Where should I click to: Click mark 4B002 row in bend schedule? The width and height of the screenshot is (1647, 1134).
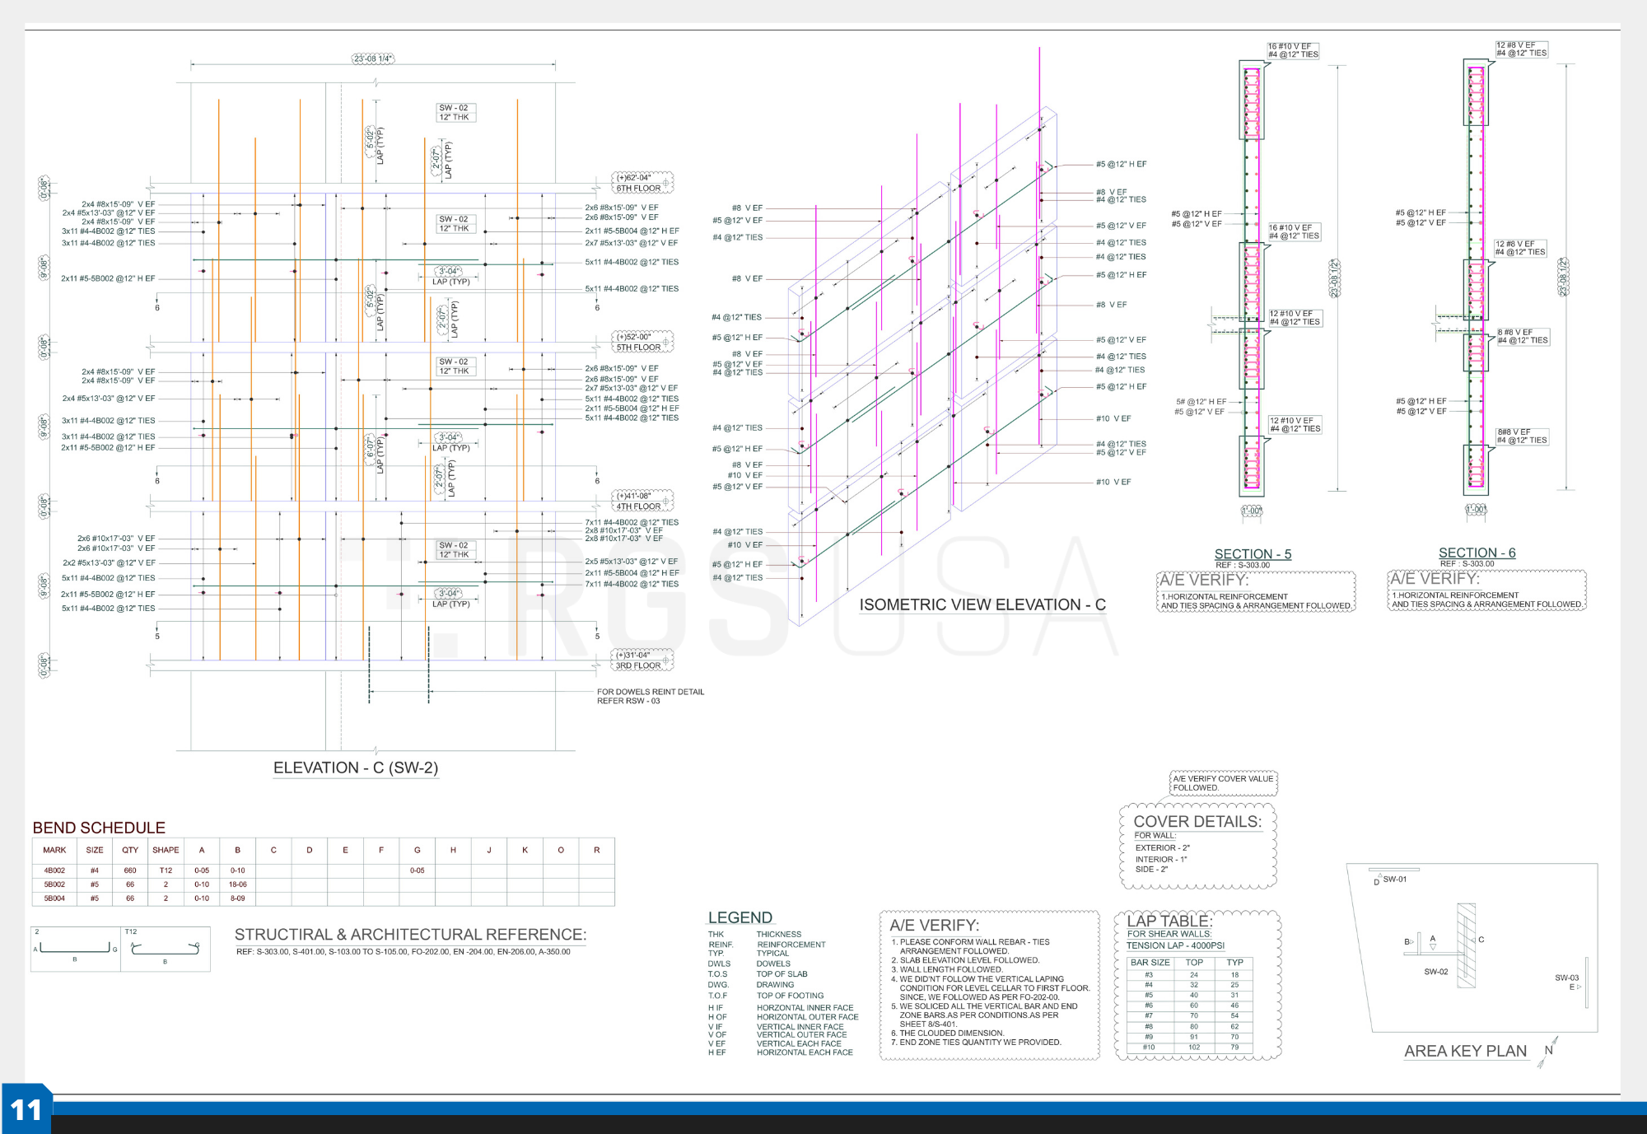click(x=54, y=870)
